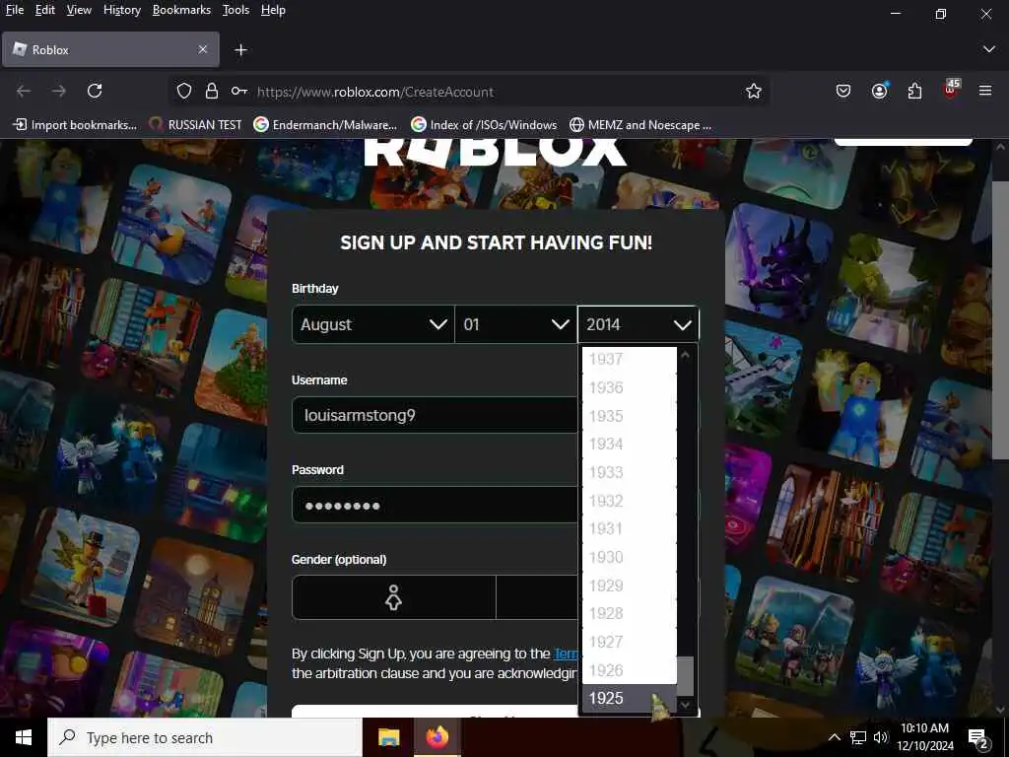Open RUSSIAN TEST bookmark
Viewport: 1009px width, 757px height.
coord(195,125)
